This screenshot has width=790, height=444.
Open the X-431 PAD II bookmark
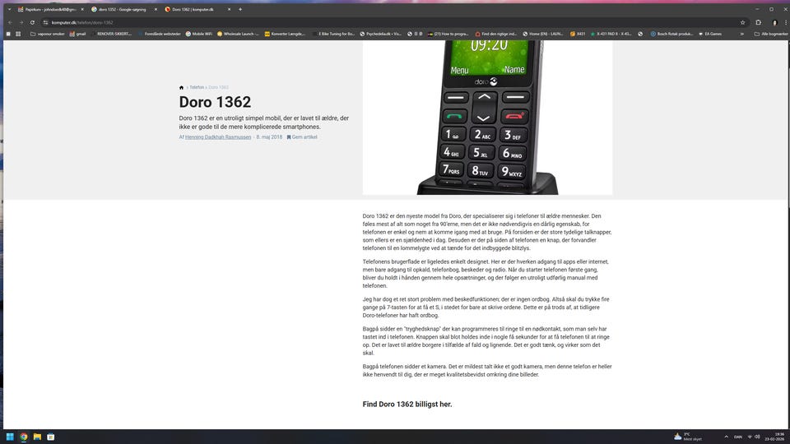(x=611, y=34)
